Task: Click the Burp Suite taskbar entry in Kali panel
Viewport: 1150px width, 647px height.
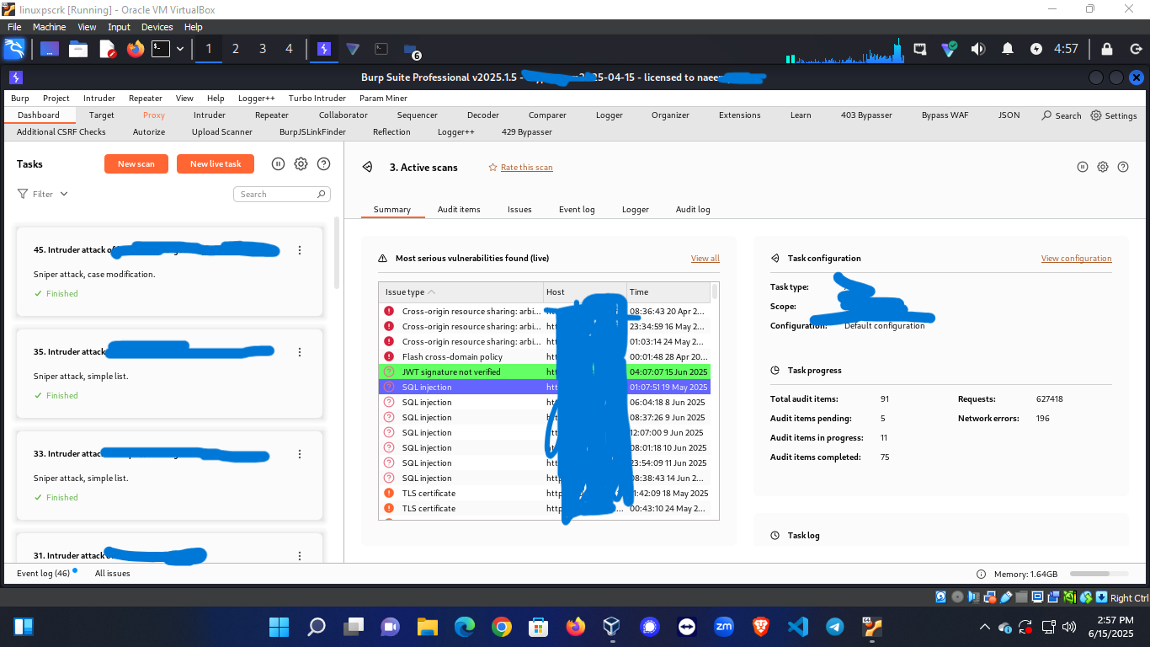Action: [323, 49]
